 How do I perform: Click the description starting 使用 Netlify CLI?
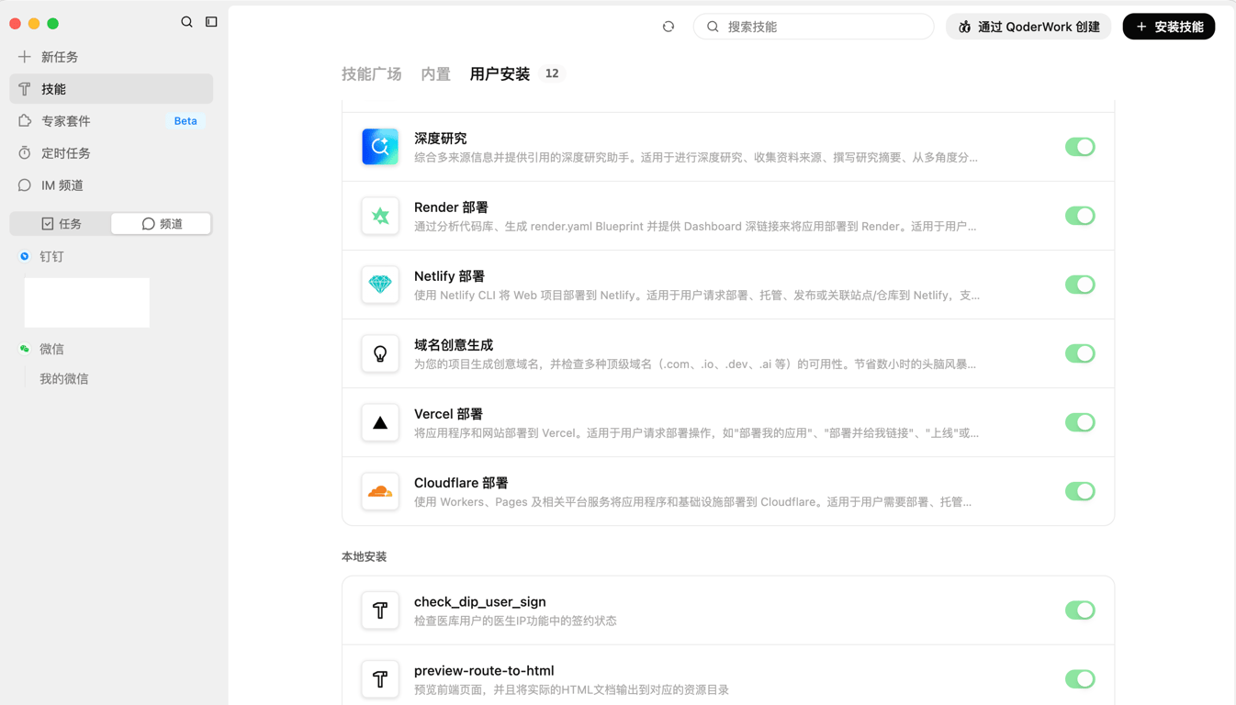click(x=697, y=296)
